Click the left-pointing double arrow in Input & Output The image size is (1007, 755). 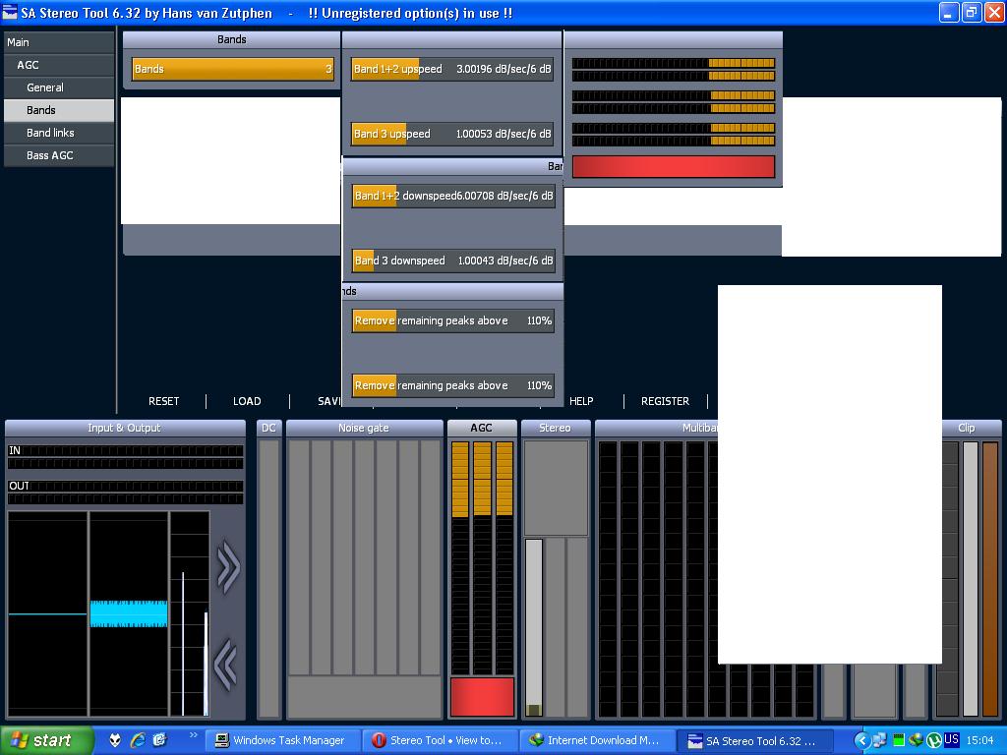[x=225, y=665]
